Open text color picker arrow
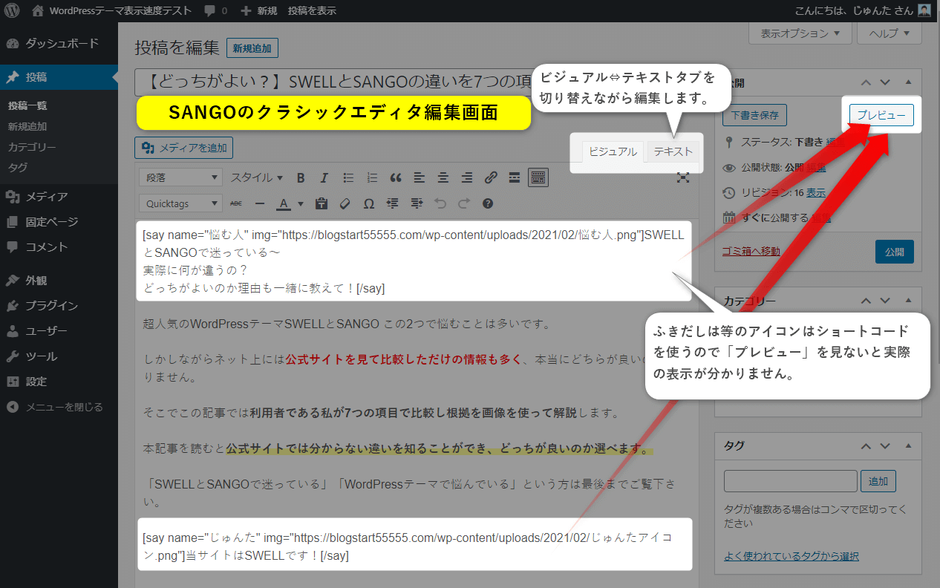 tap(301, 203)
